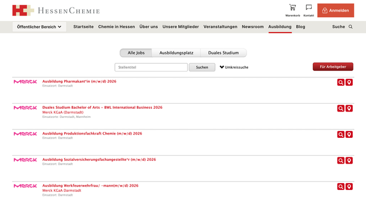Open Chemie in Hessen menu
This screenshot has width=366, height=206.
[117, 27]
